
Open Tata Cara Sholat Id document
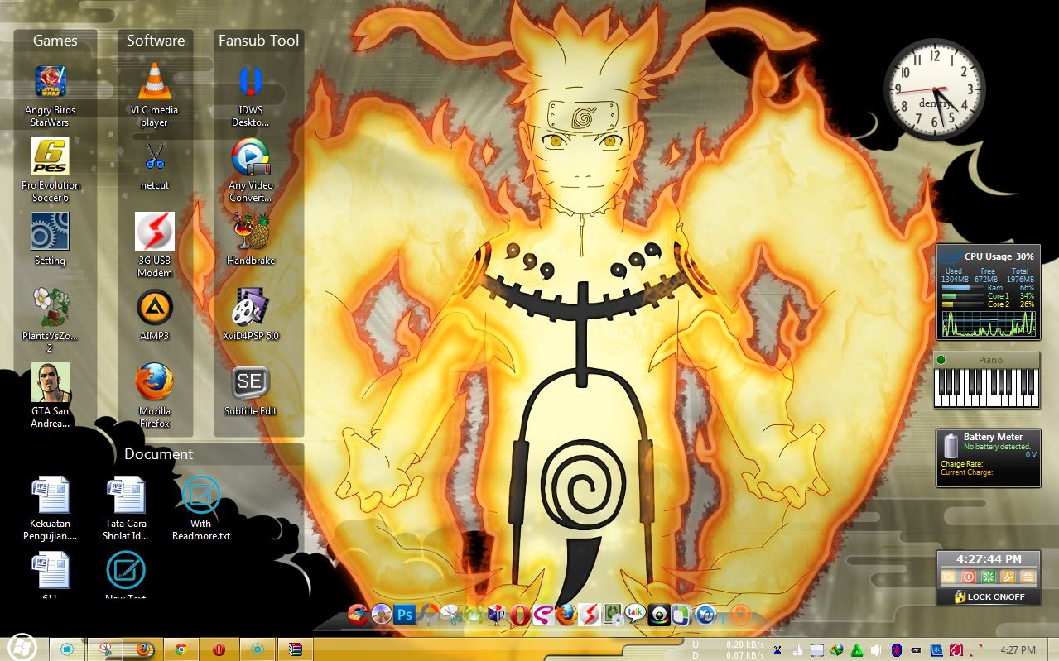[126, 508]
